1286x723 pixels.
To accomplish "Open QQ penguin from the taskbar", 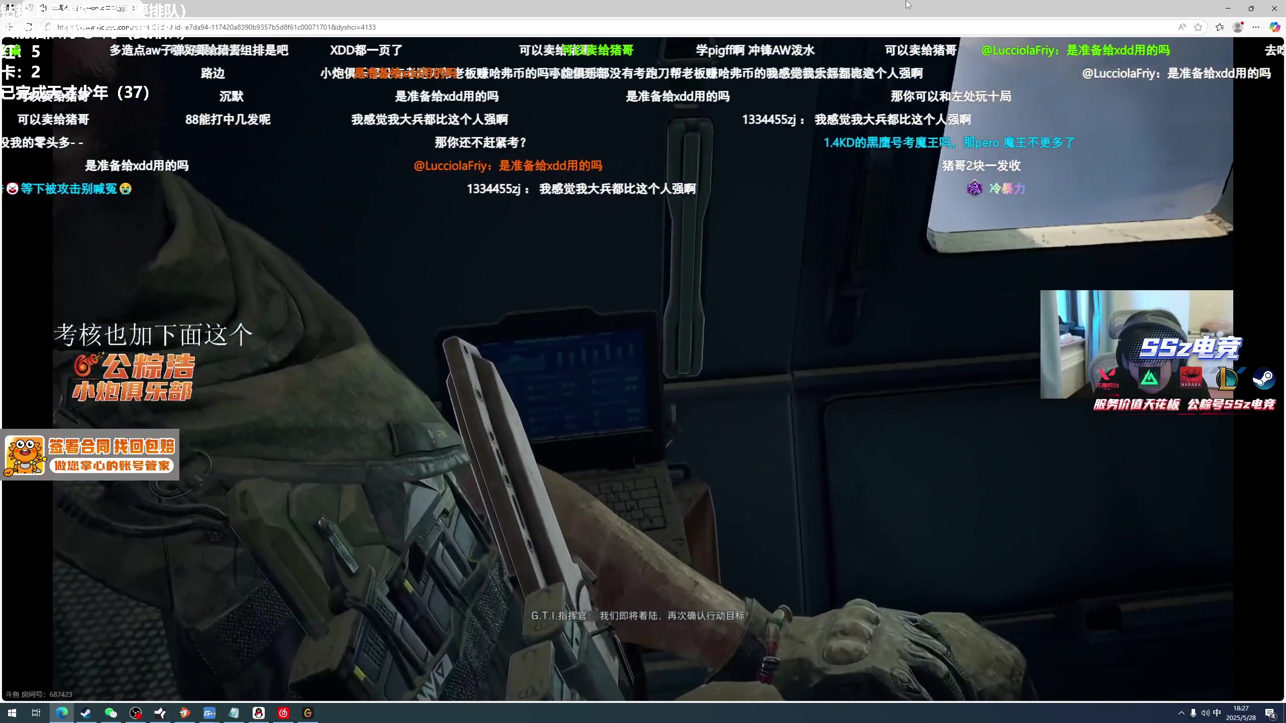I will click(259, 713).
